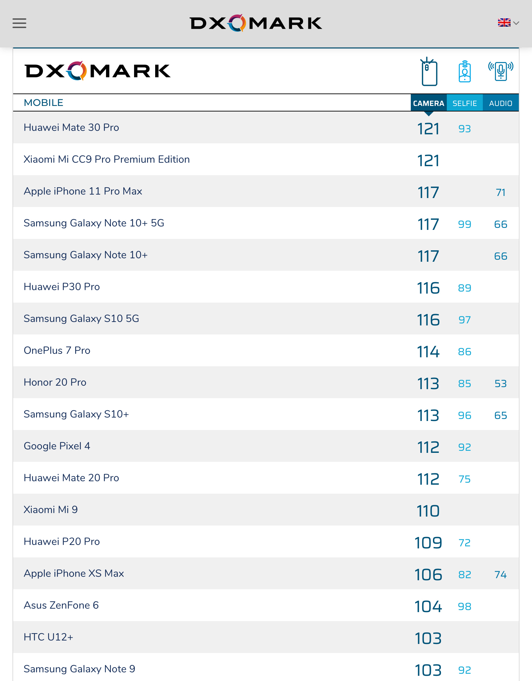
Task: Click Honor 20 Pro audio score 53
Action: 500,384
